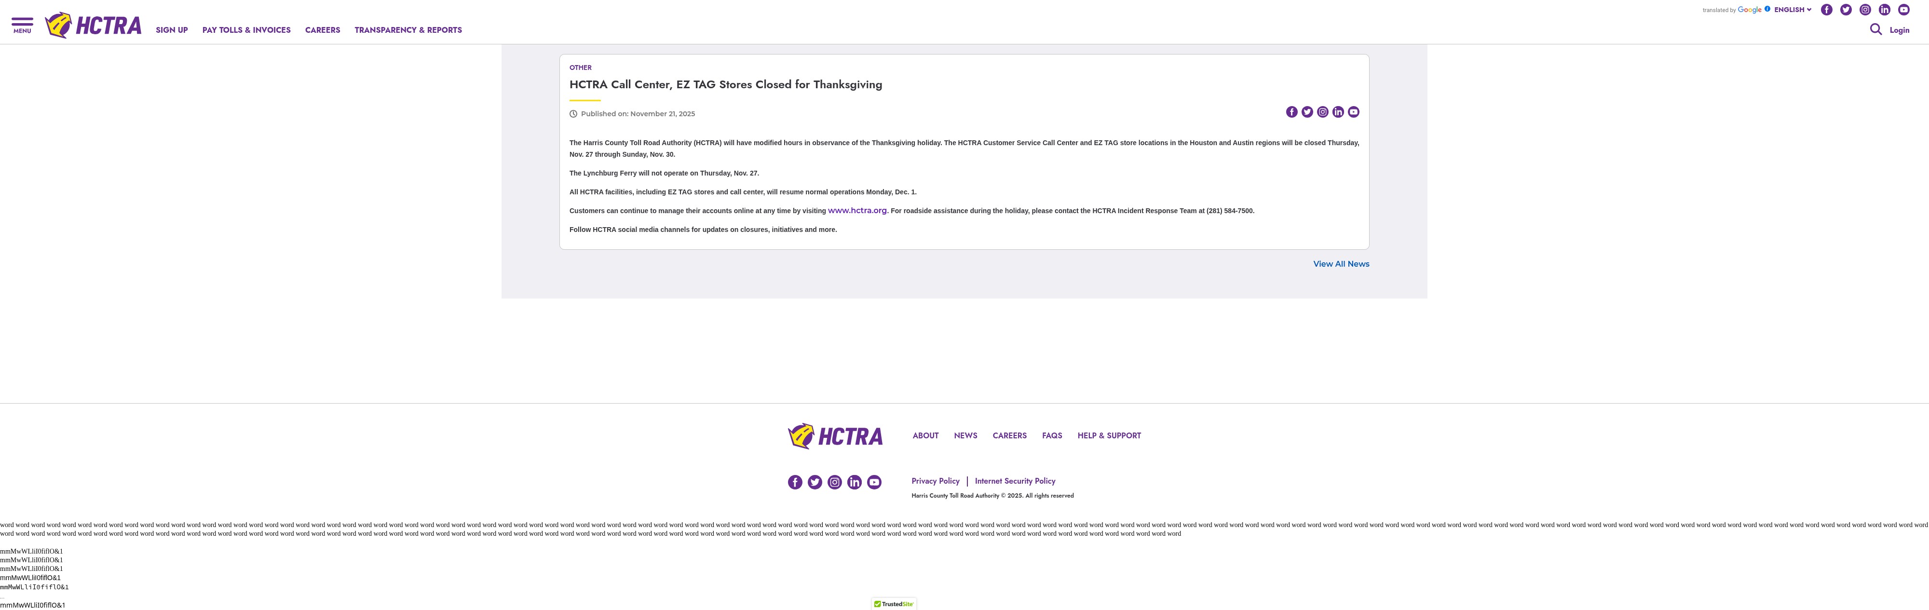Open article's YouTube icon
This screenshot has width=1929, height=610.
1353,112
